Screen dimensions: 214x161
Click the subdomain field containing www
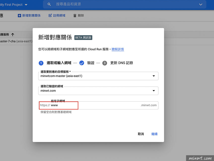click(98, 105)
